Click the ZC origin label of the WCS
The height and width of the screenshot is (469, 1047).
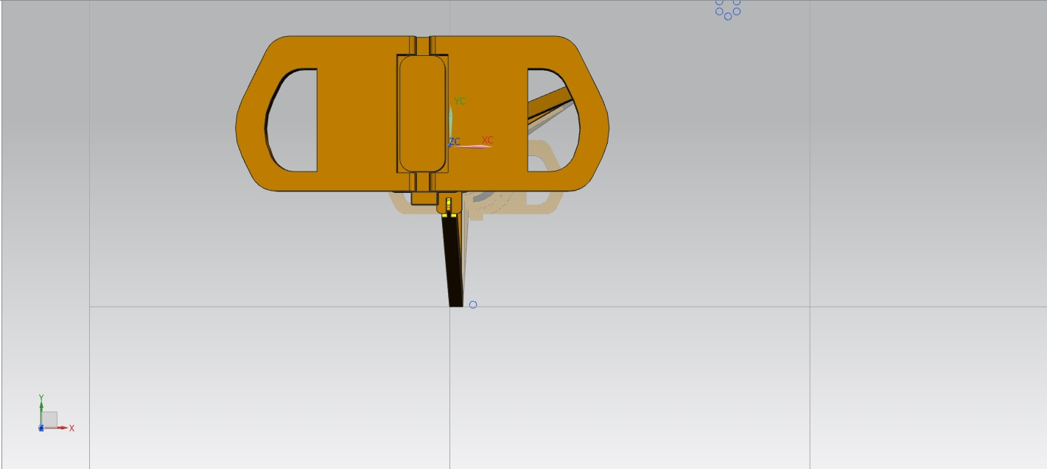pos(454,142)
